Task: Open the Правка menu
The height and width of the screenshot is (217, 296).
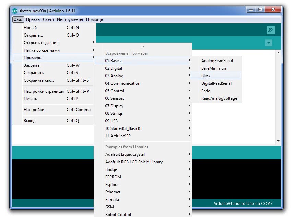Action: click(33, 19)
